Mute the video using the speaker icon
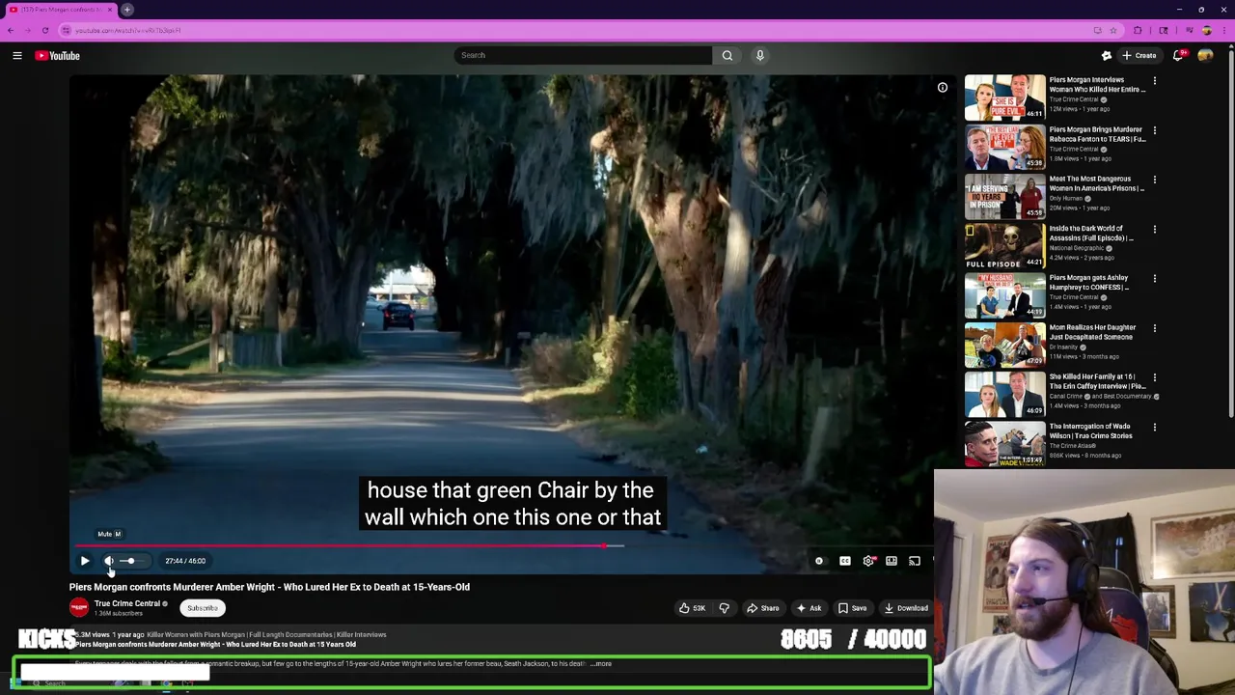This screenshot has height=695, width=1235. [x=109, y=561]
